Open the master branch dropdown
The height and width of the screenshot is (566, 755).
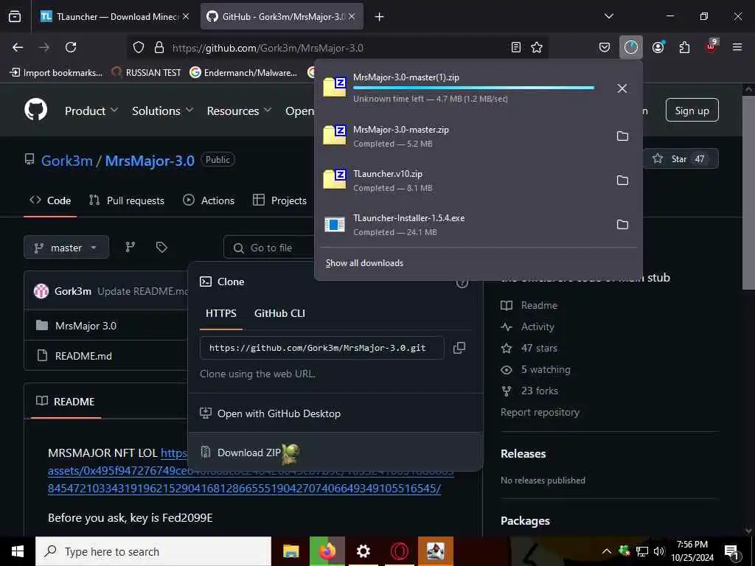click(66, 248)
